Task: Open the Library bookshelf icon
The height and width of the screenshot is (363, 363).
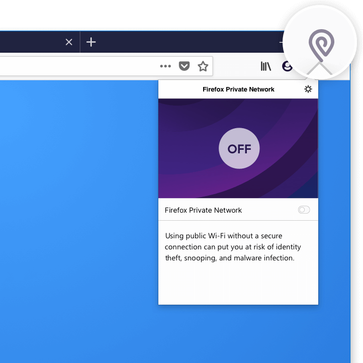Action: point(266,66)
